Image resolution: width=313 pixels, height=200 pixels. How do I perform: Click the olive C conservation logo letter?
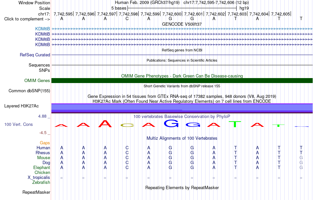(x=128, y=125)
